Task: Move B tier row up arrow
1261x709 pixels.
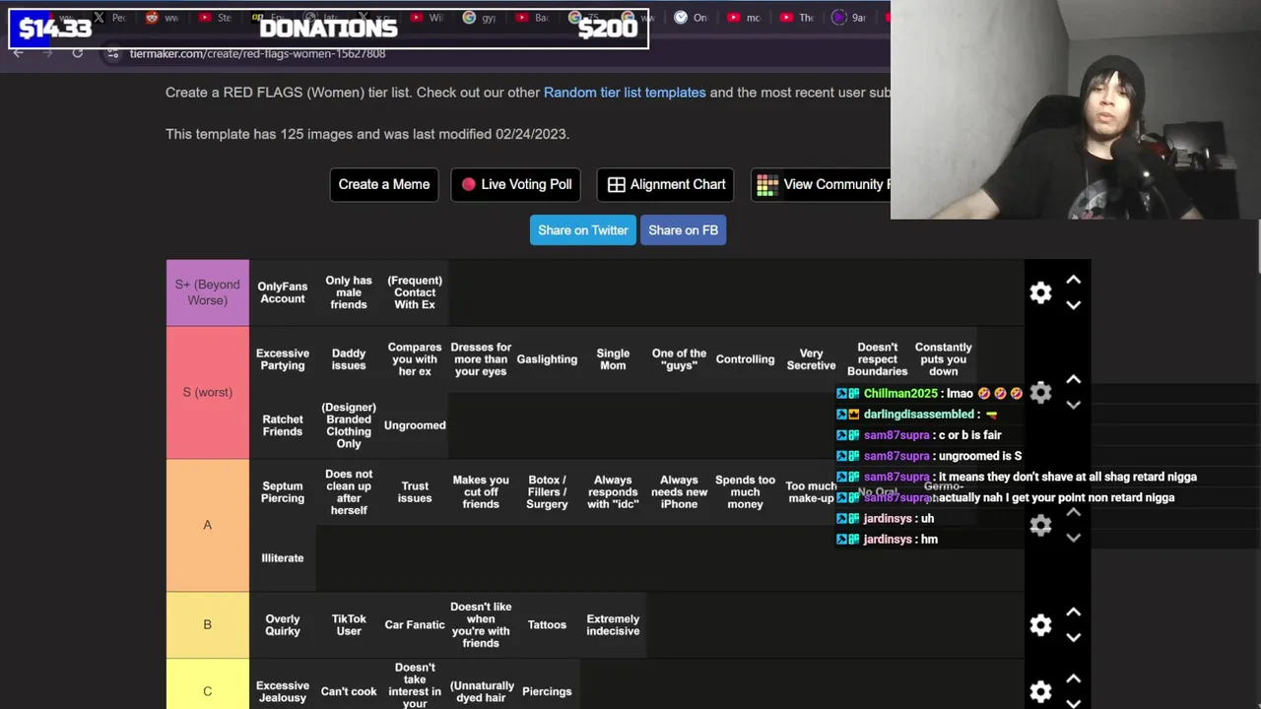Action: tap(1074, 612)
